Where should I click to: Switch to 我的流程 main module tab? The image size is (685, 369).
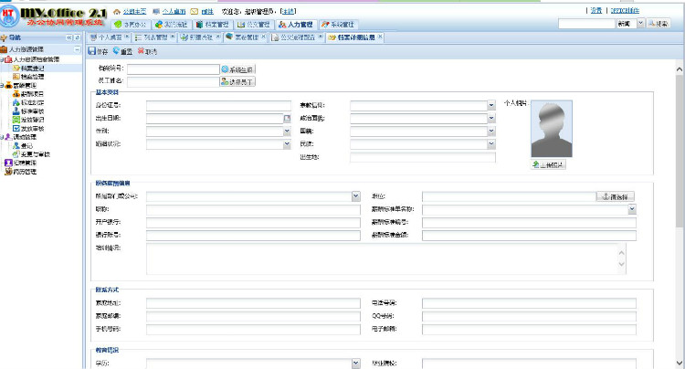[x=172, y=25]
